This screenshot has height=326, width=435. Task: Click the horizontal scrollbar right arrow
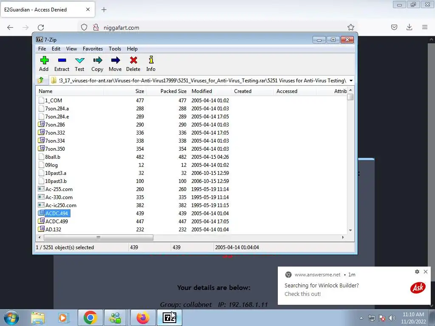343,238
